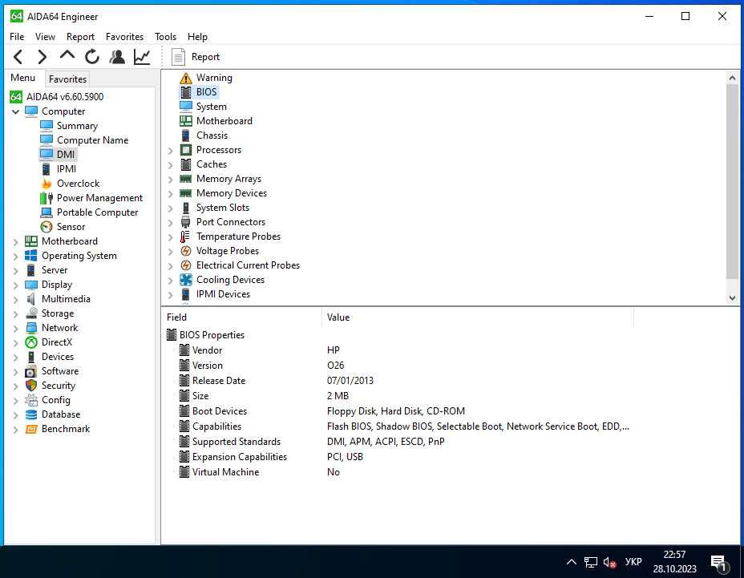The height and width of the screenshot is (578, 744).
Task: Switch to the Menu tab in side panel
Action: (x=22, y=78)
